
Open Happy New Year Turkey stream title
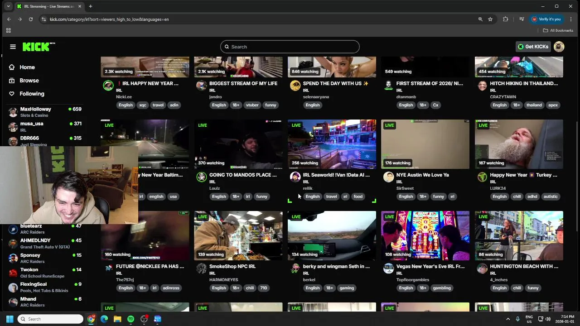523,175
